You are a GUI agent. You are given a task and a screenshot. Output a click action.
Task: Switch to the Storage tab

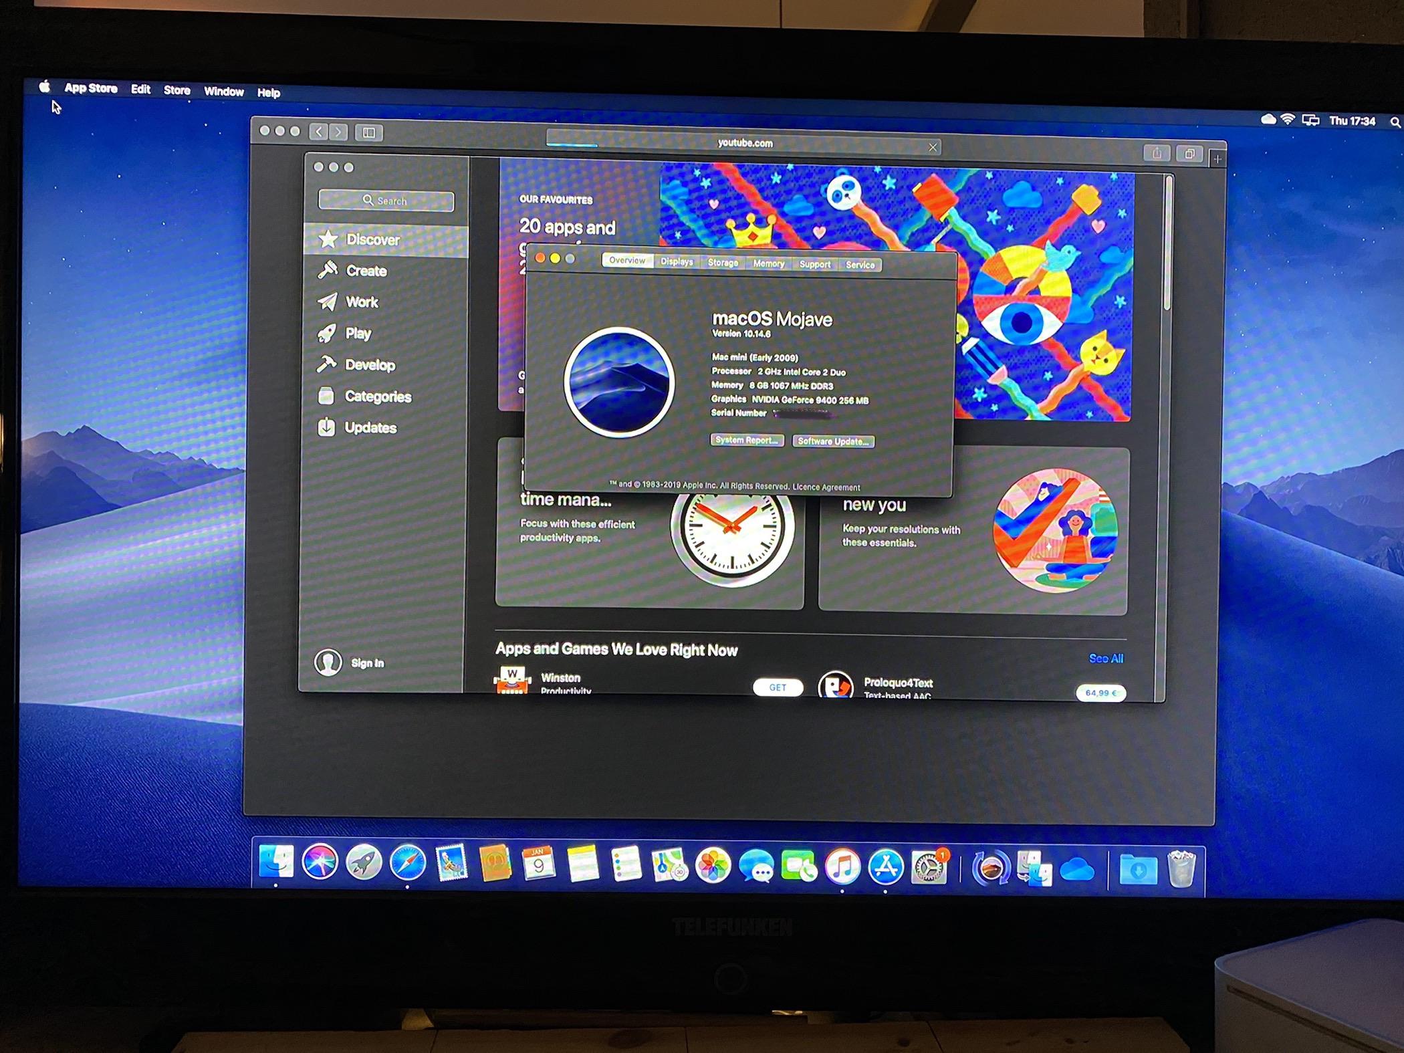tap(722, 263)
